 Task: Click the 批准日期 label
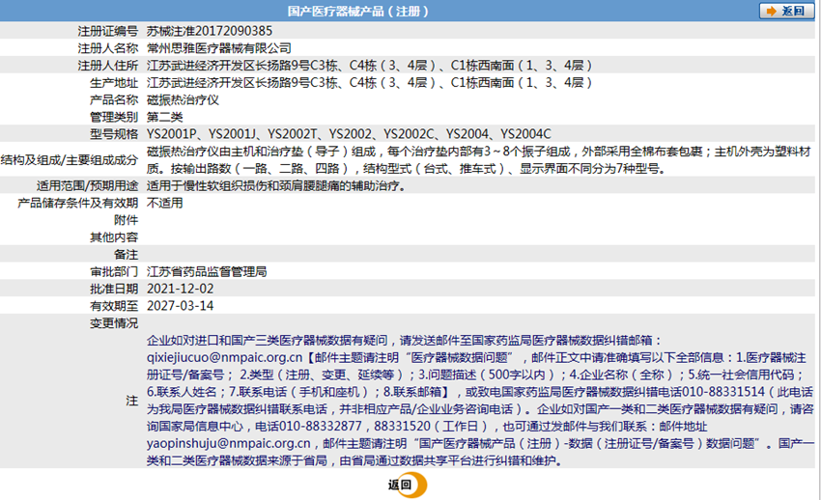point(114,289)
